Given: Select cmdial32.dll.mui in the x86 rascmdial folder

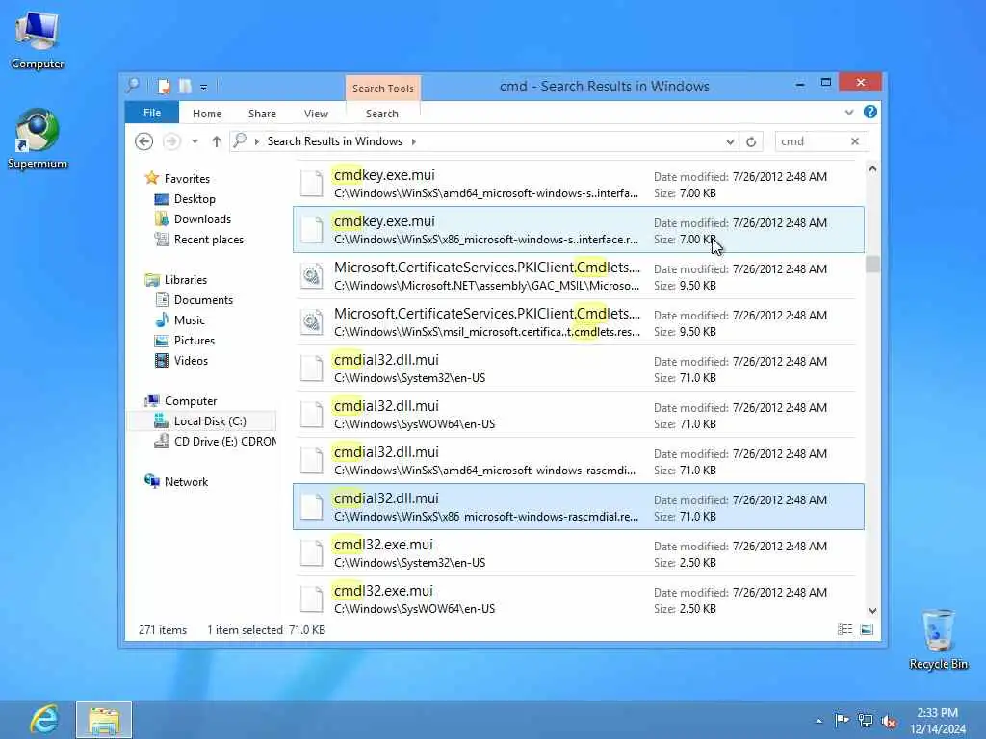Looking at the screenshot, I should point(579,506).
